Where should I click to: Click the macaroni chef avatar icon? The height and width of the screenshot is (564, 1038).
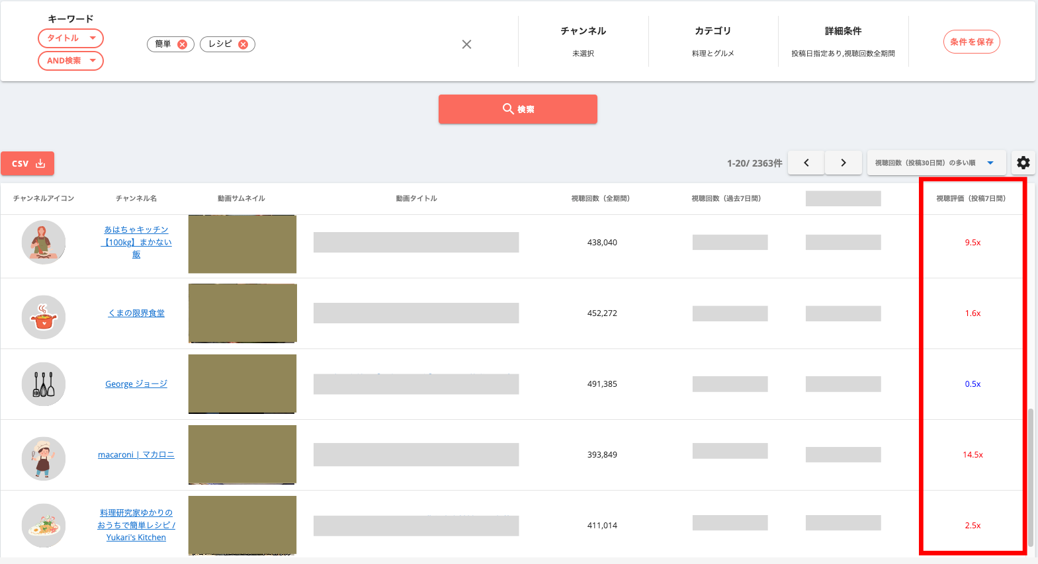44,458
